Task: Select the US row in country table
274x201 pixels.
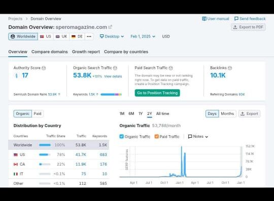Action: [x=59, y=154]
